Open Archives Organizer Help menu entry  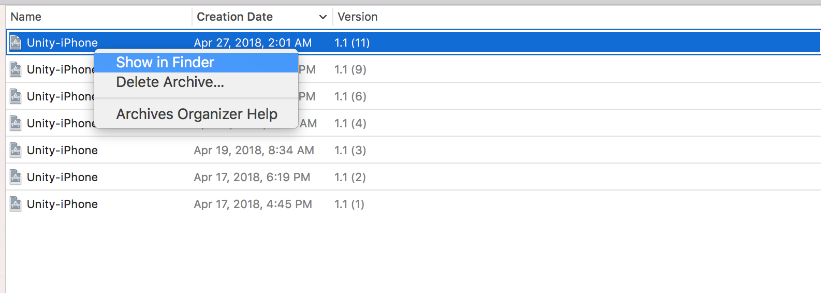pos(197,114)
